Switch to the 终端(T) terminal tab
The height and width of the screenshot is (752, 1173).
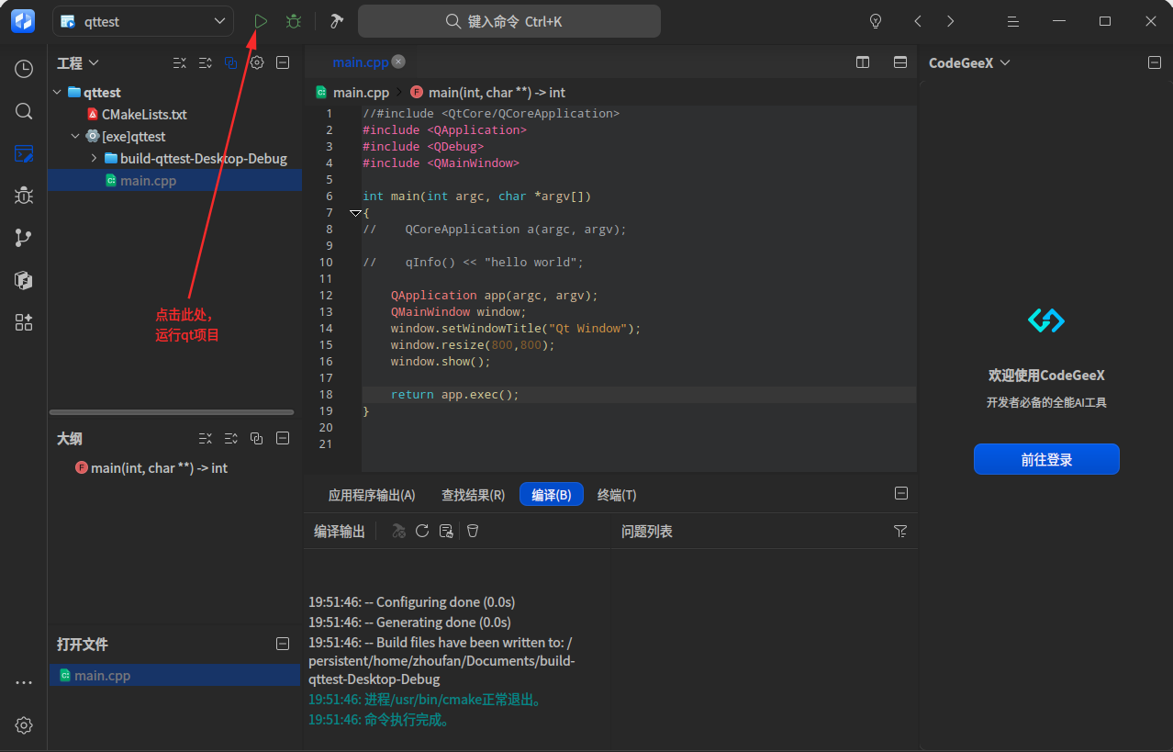tap(617, 495)
